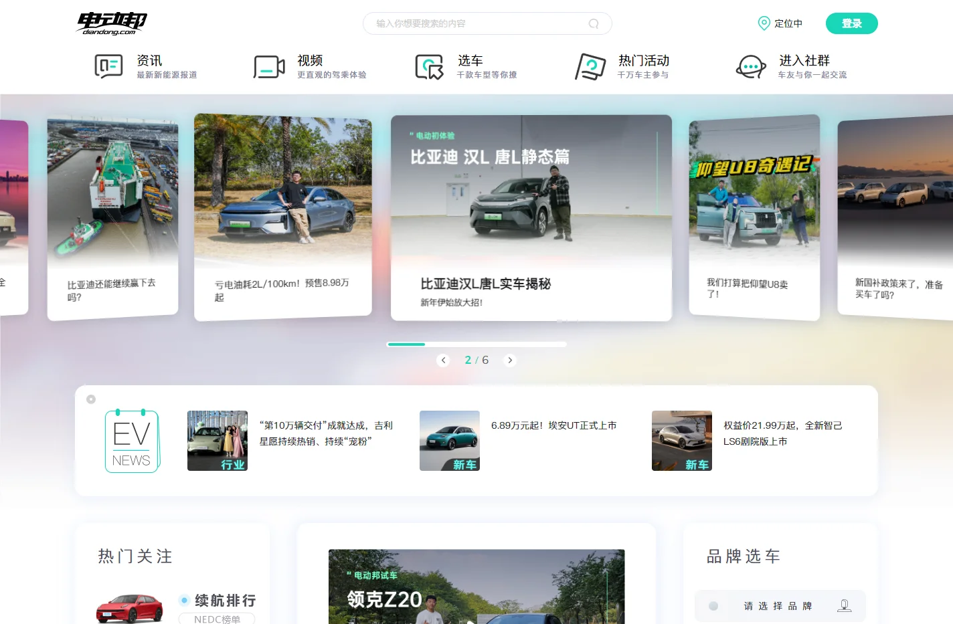Open the 资讯 menu item
Viewport: 953px width, 624px height.
pos(149,60)
